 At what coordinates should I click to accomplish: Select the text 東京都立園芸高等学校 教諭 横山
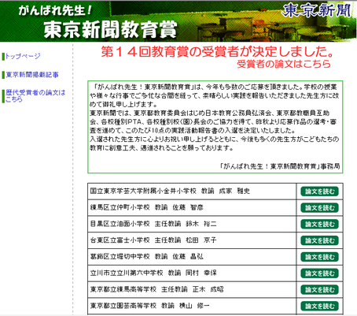click(x=141, y=306)
